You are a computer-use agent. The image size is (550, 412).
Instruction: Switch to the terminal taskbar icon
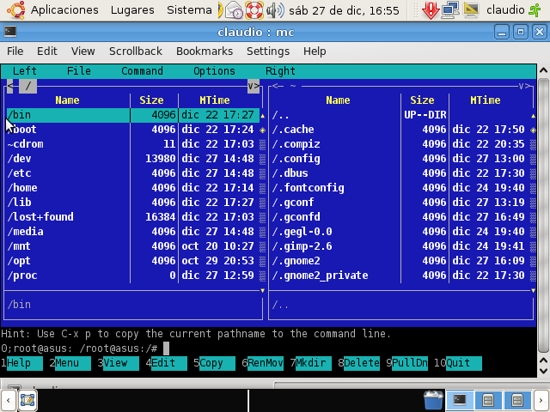click(x=460, y=400)
